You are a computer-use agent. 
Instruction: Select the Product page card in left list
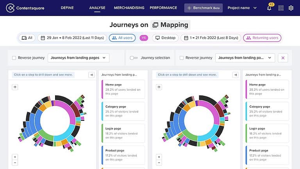point(123,155)
